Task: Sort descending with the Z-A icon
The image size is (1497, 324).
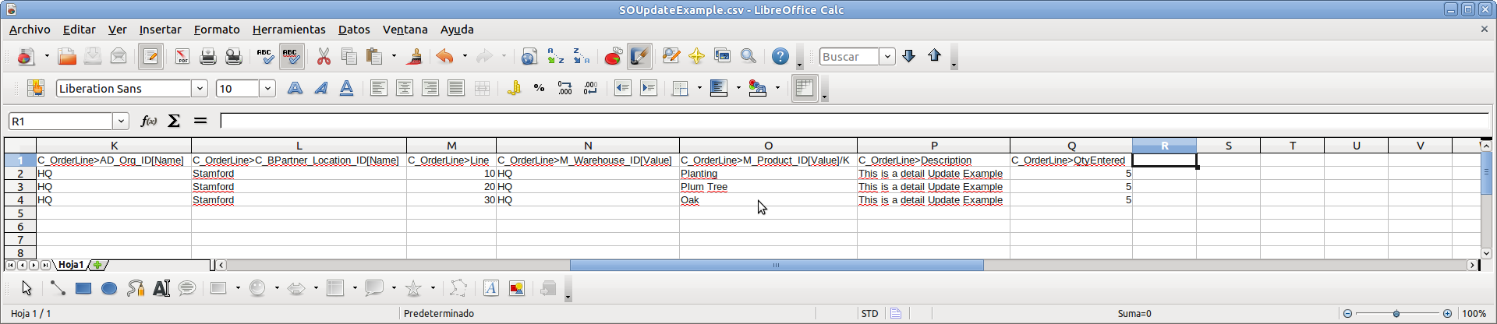Action: [x=582, y=56]
